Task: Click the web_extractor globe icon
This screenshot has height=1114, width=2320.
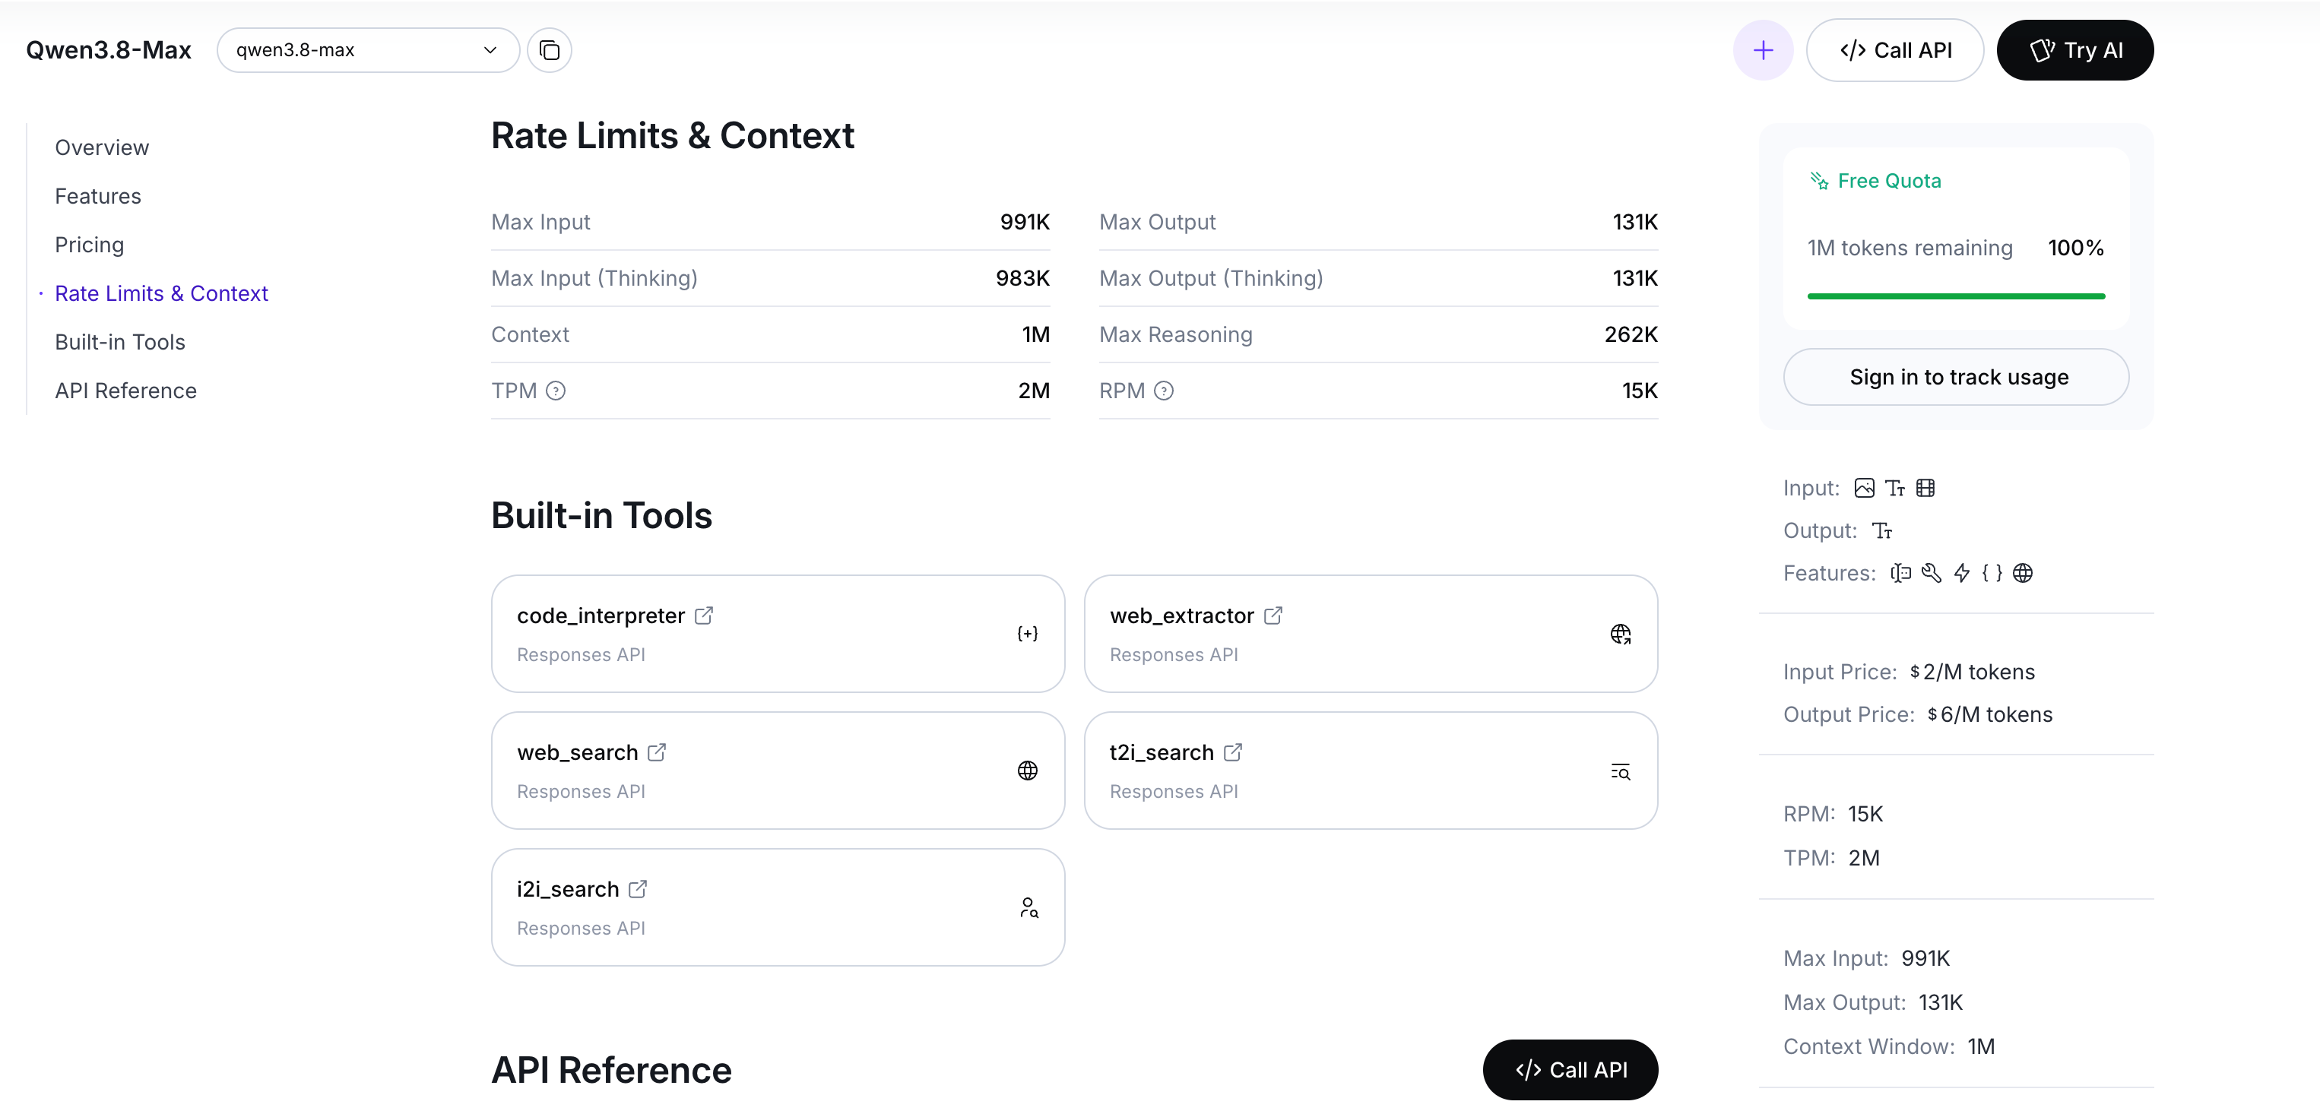Action: (x=1620, y=634)
